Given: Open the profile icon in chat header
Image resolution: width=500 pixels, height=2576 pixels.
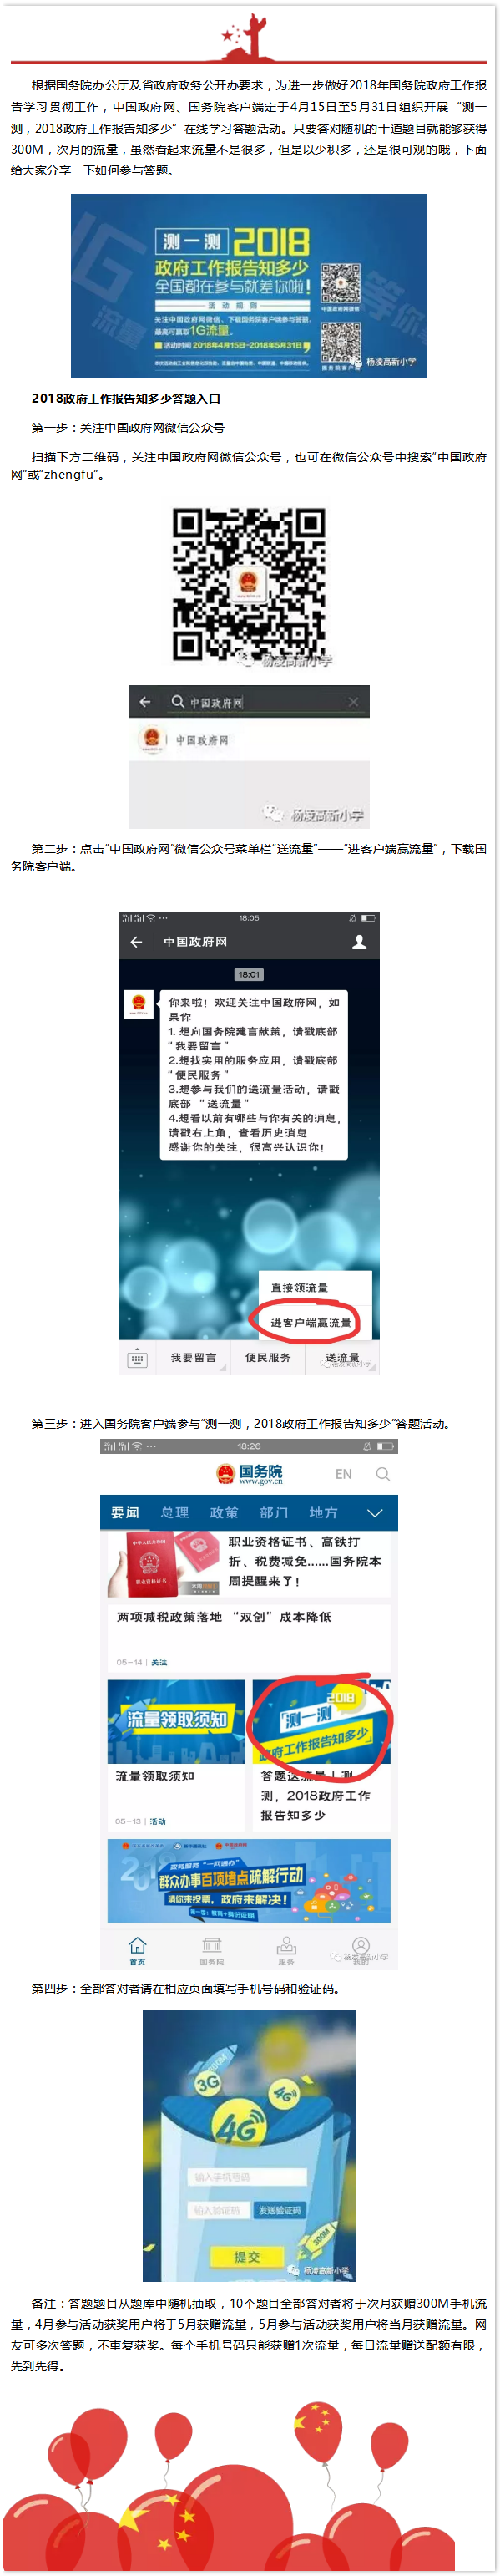Looking at the screenshot, I should (x=360, y=942).
